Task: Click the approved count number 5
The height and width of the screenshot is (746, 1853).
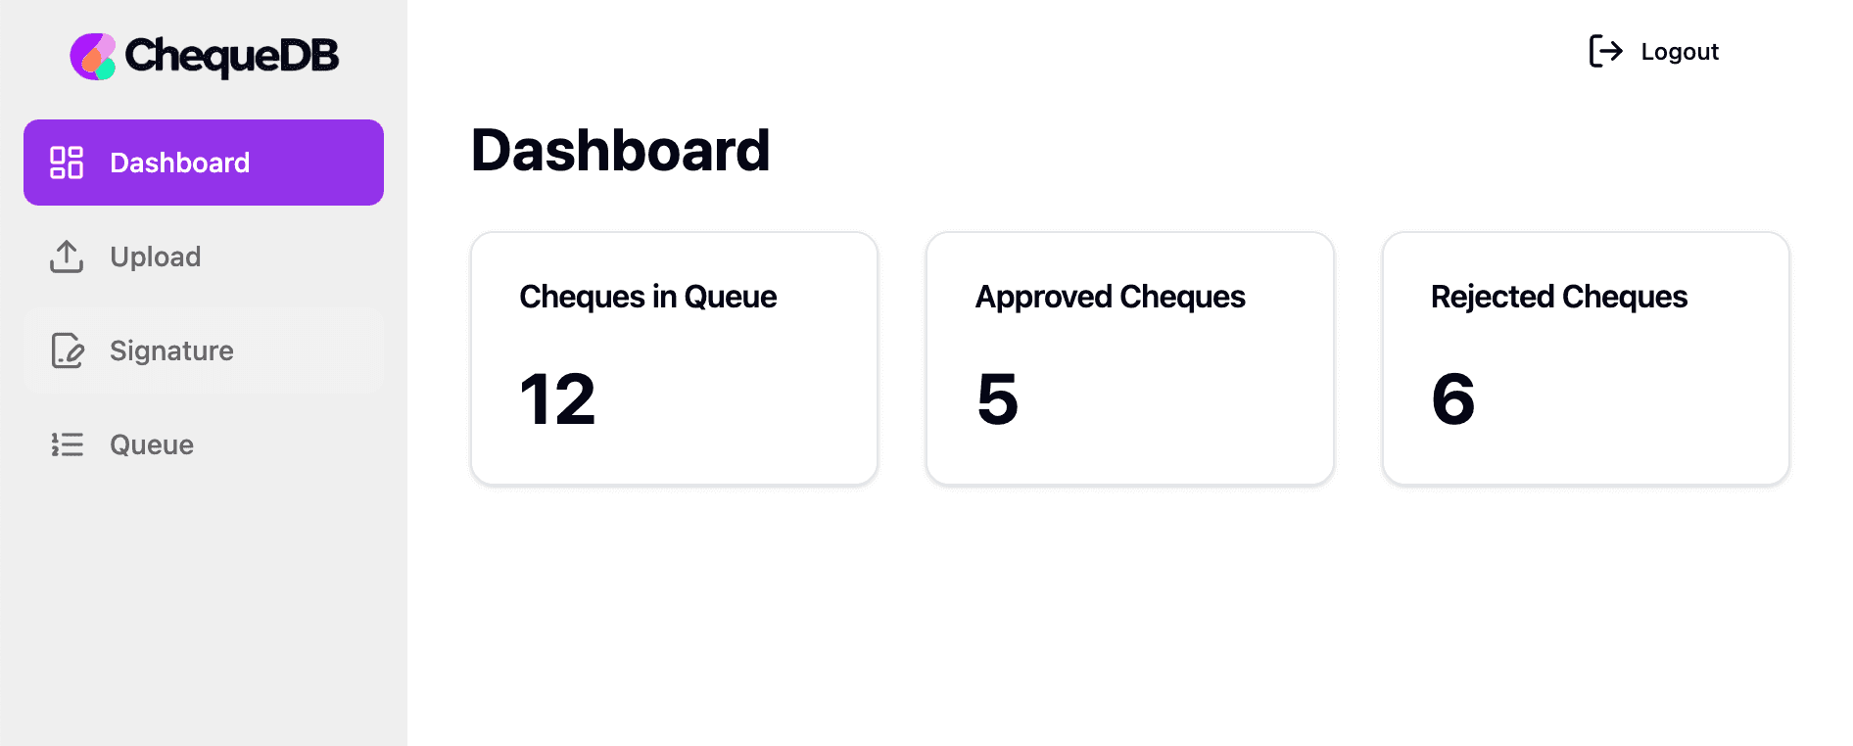Action: (x=998, y=399)
